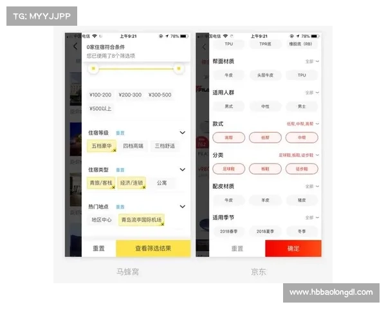Select the ¥300-500 price chip
The height and width of the screenshot is (309, 386).
(x=160, y=95)
